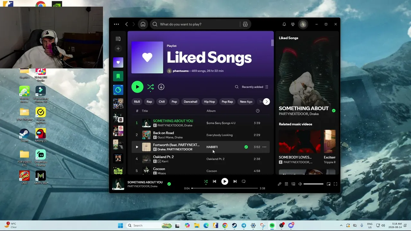Toggle liked checkmark in the player bar

(x=169, y=184)
